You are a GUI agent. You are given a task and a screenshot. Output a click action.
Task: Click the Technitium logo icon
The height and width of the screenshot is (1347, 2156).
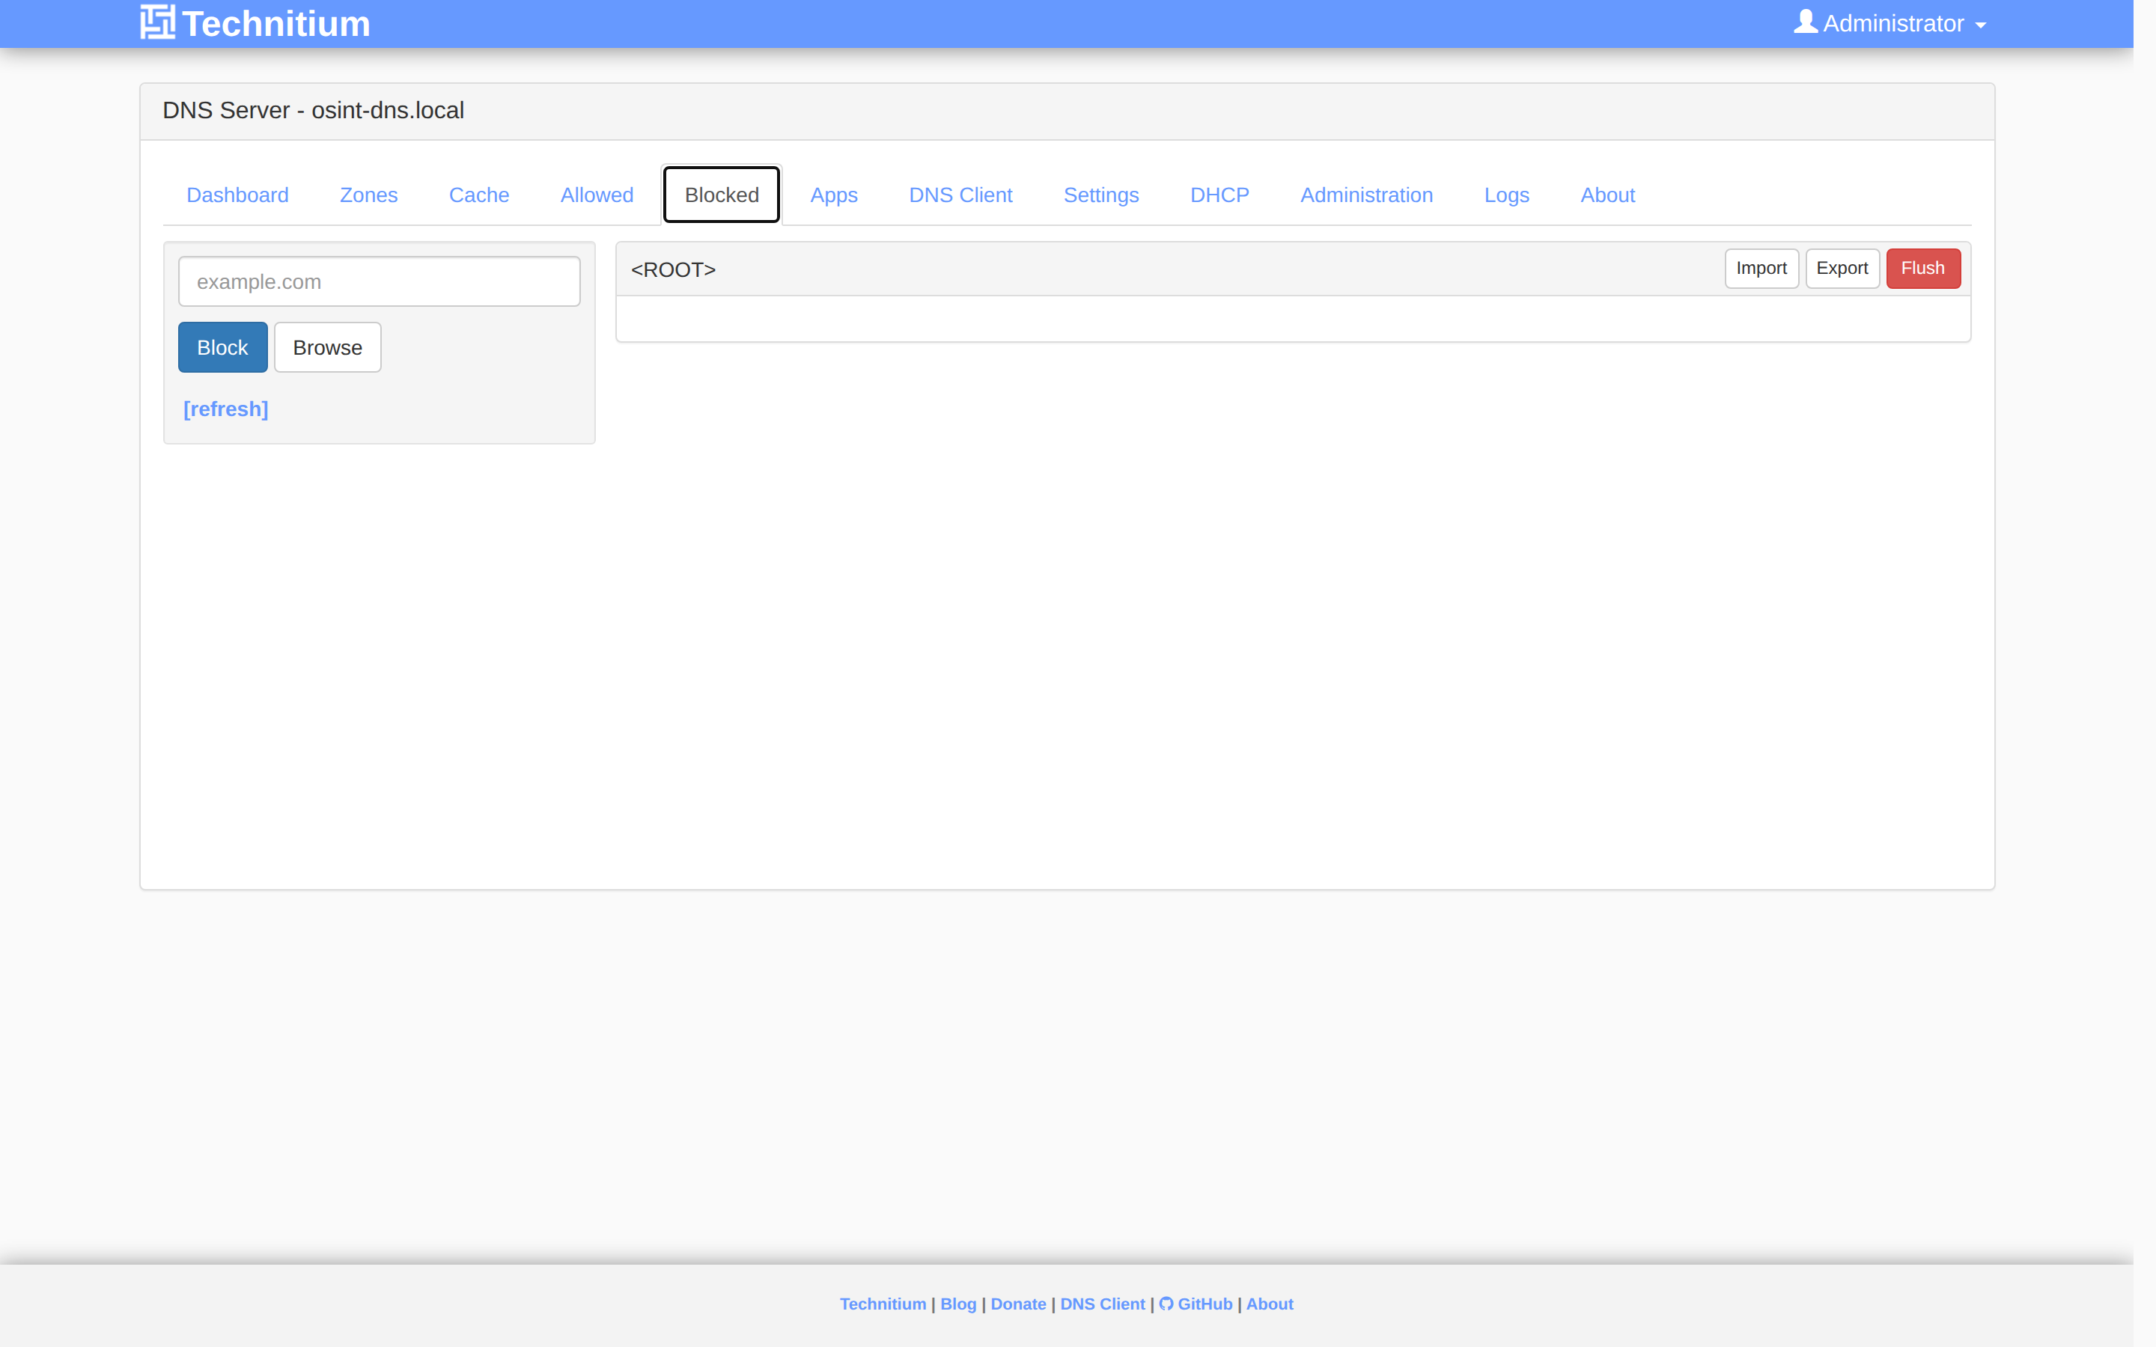(x=158, y=22)
